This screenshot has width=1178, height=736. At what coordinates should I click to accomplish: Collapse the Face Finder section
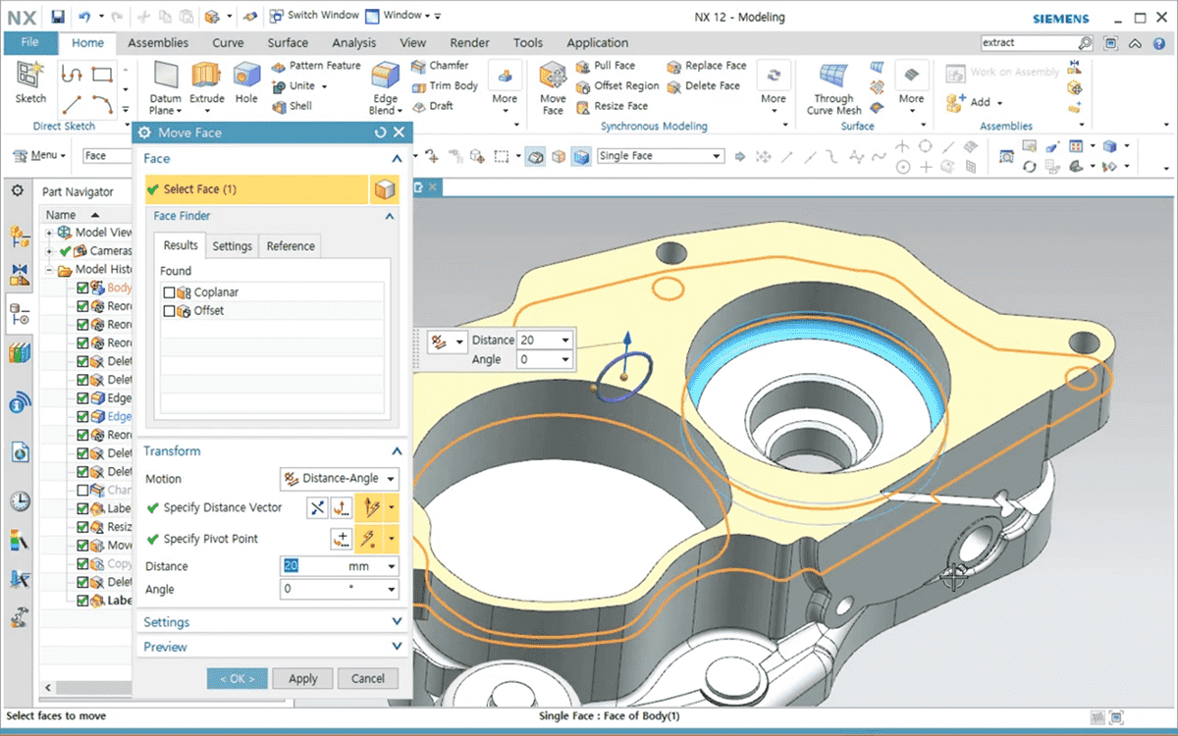click(x=390, y=216)
